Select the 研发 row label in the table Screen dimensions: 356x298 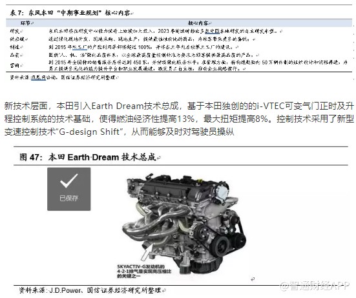coord(16,31)
